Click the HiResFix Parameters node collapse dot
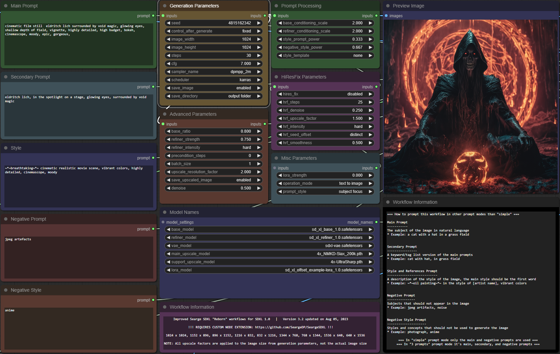 coord(276,77)
